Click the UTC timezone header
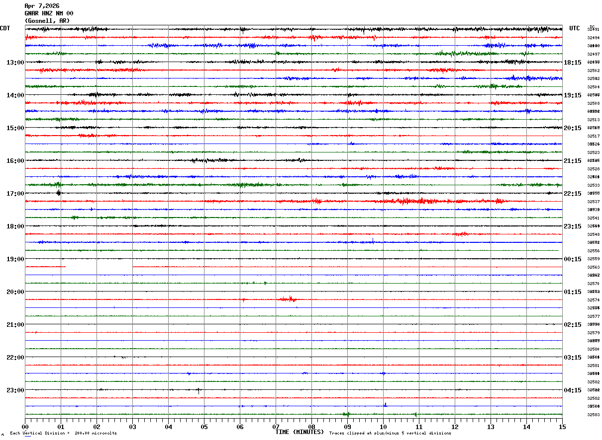 pyautogui.click(x=575, y=28)
